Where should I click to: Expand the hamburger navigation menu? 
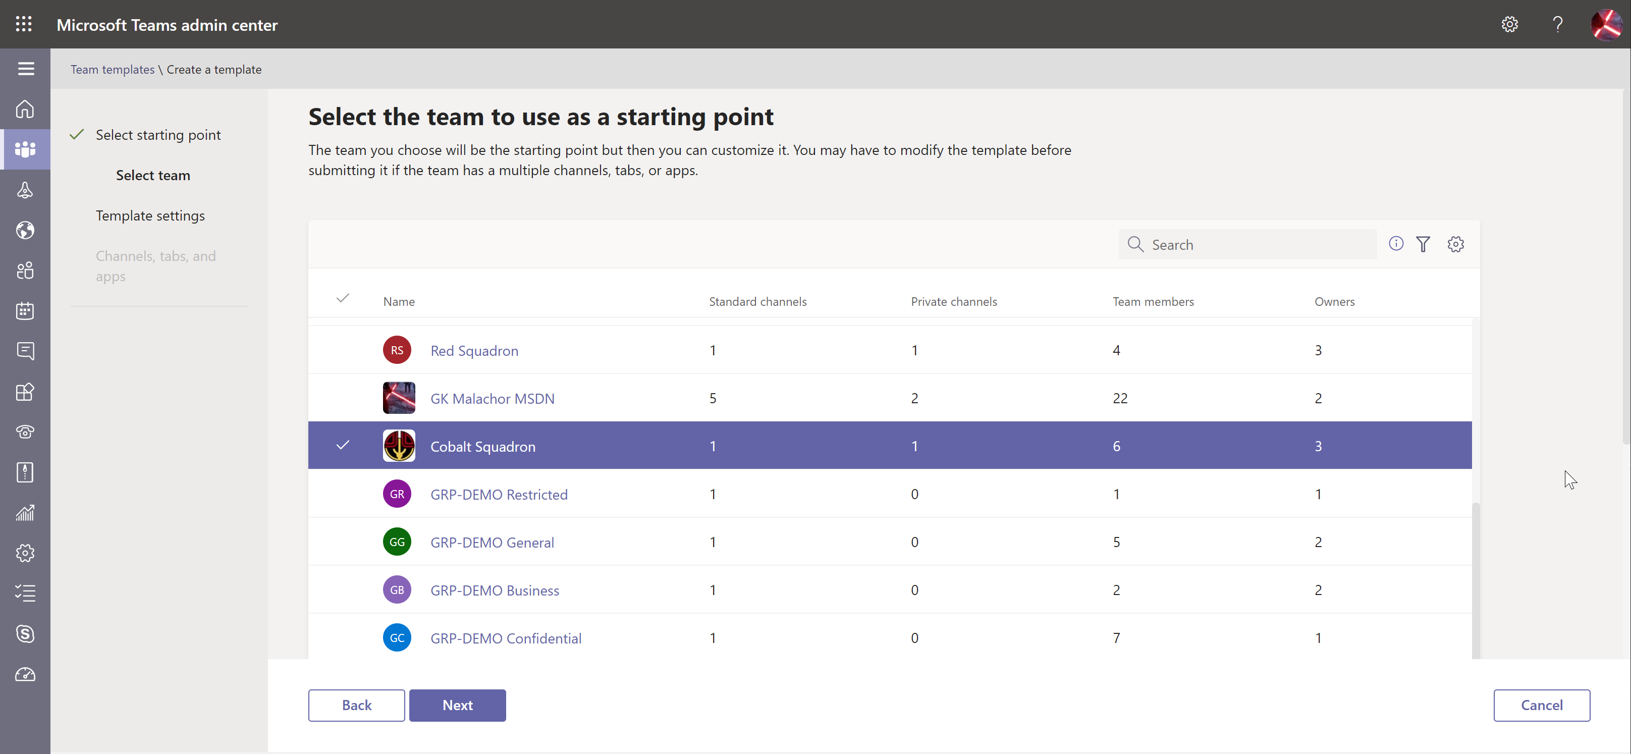pyautogui.click(x=26, y=68)
